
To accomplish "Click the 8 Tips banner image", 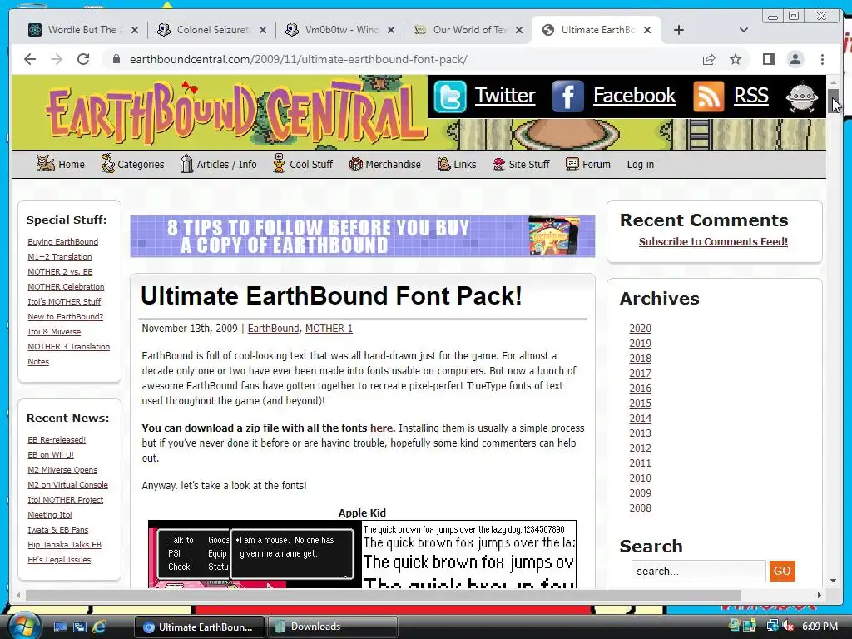I will pos(363,236).
